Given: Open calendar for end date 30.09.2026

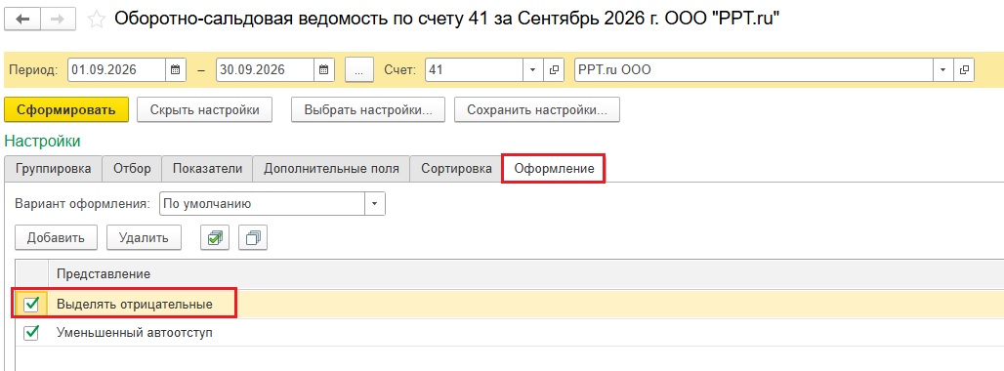Looking at the screenshot, I should click(324, 69).
